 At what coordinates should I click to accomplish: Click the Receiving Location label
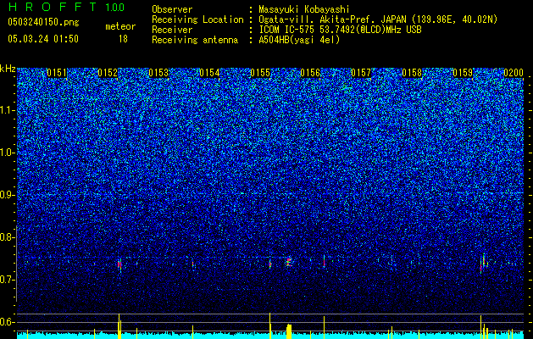click(197, 19)
